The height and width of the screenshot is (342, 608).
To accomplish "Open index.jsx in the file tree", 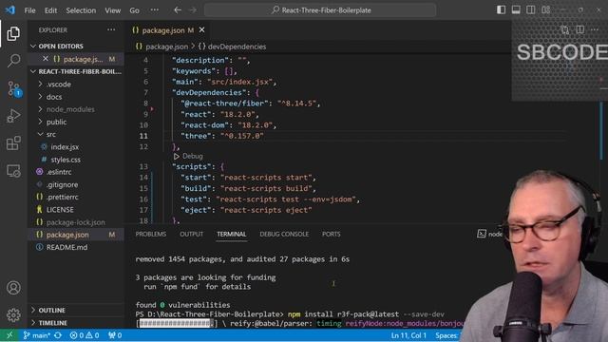I will click(76, 147).
